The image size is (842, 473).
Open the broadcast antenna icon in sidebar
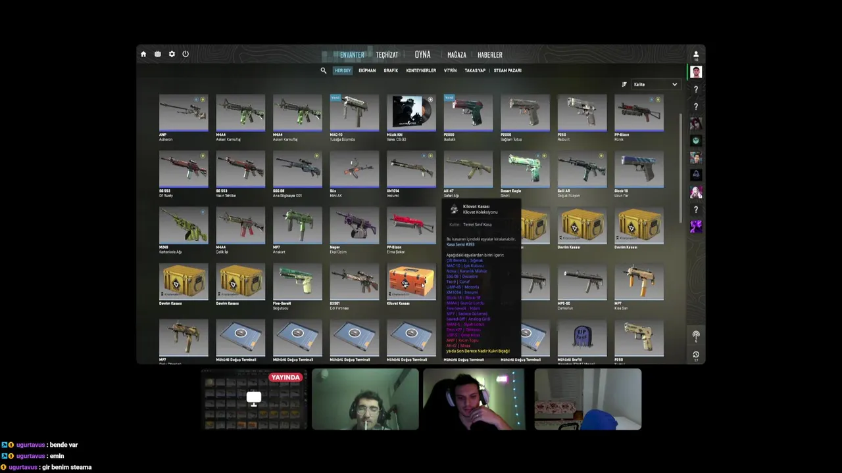(696, 336)
